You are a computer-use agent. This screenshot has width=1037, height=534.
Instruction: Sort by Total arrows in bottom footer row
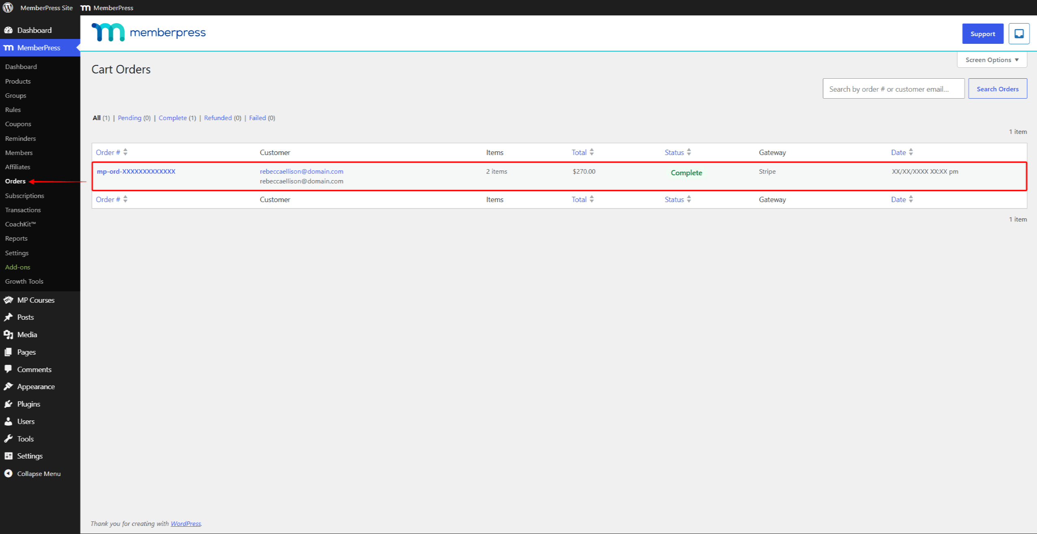pos(592,199)
